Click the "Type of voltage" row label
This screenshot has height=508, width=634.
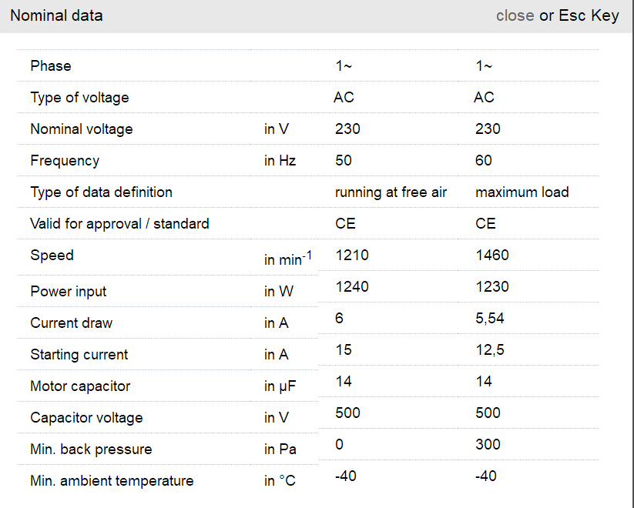coord(79,98)
